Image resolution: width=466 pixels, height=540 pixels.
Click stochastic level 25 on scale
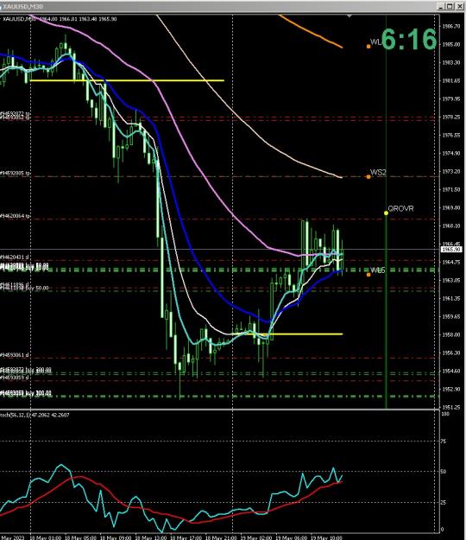coord(444,503)
